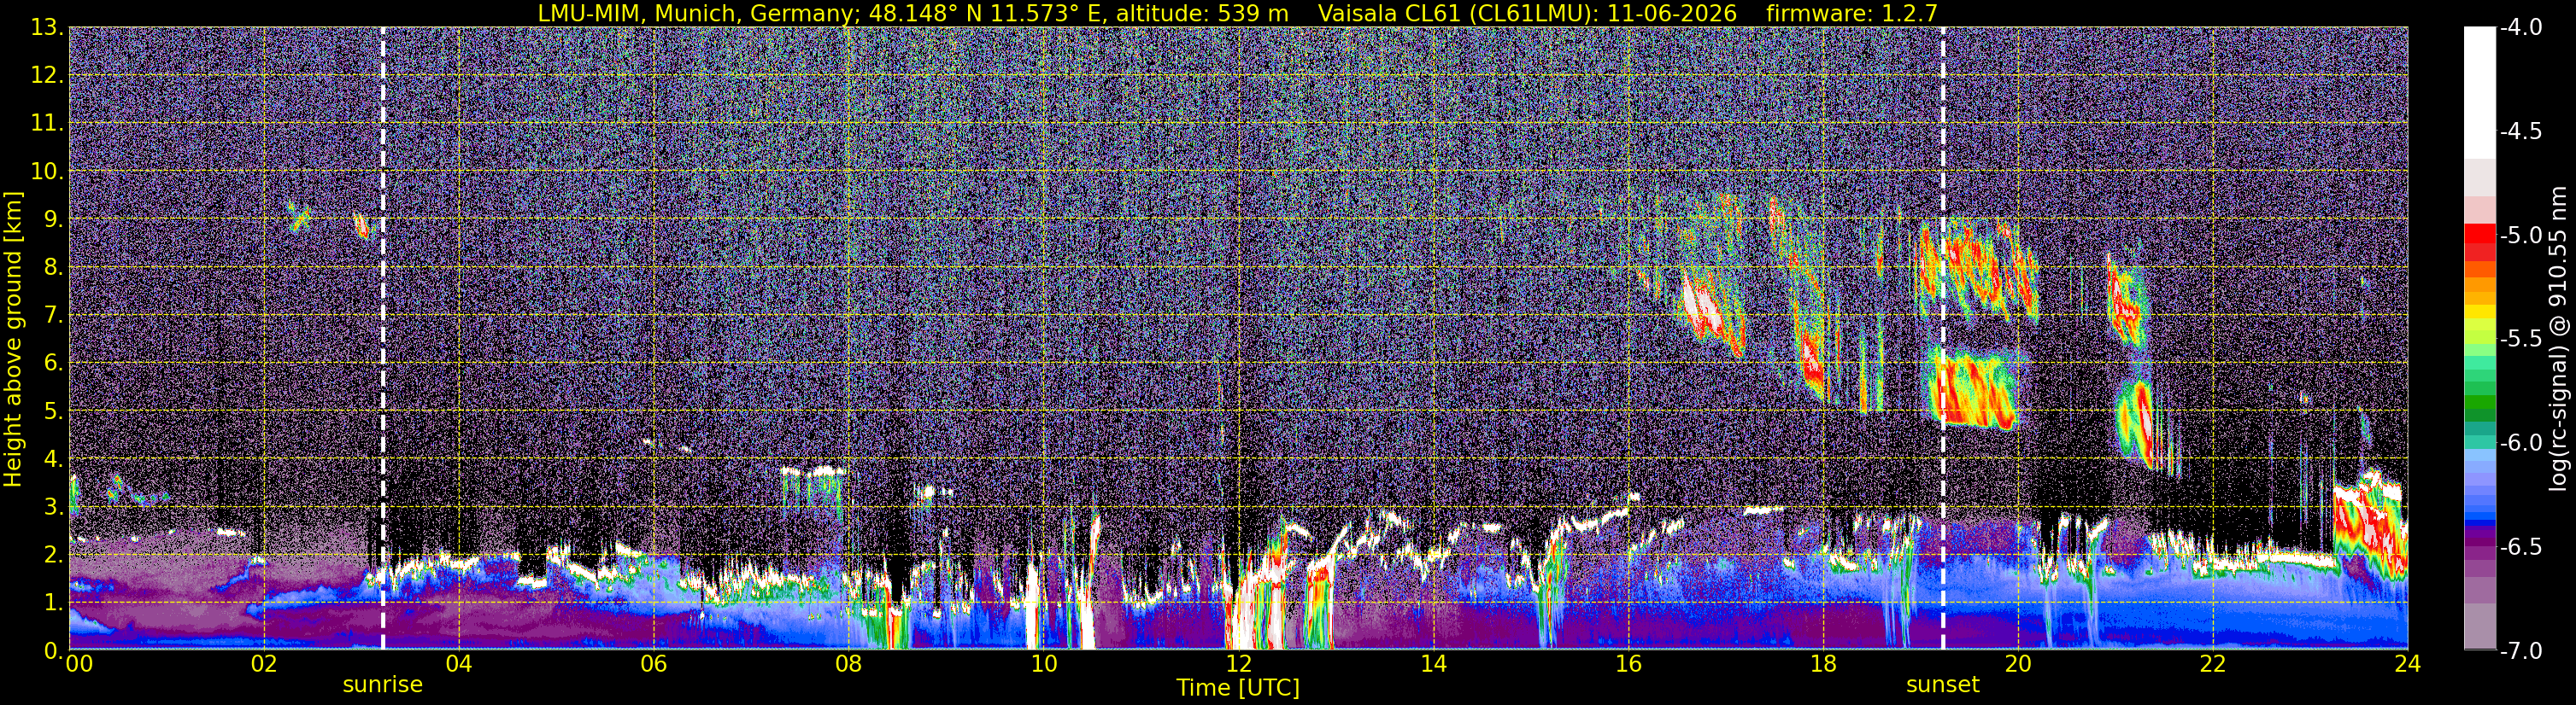This screenshot has width=2576, height=705.
Task: Click the plot title mentioning LMU-MIM, Munich
Action: coord(913,13)
